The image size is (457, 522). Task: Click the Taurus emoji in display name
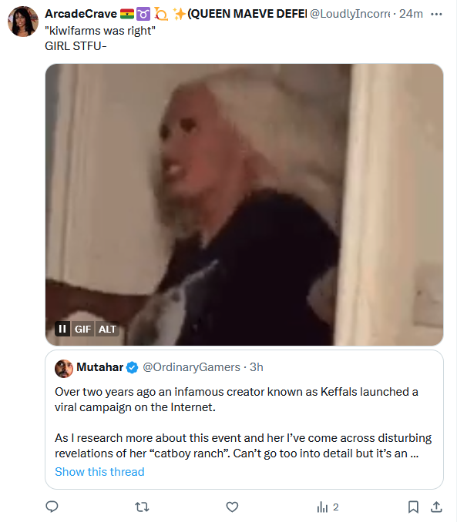143,15
